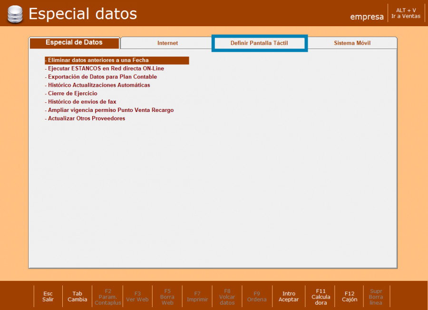Open the Internet tab

click(167, 43)
